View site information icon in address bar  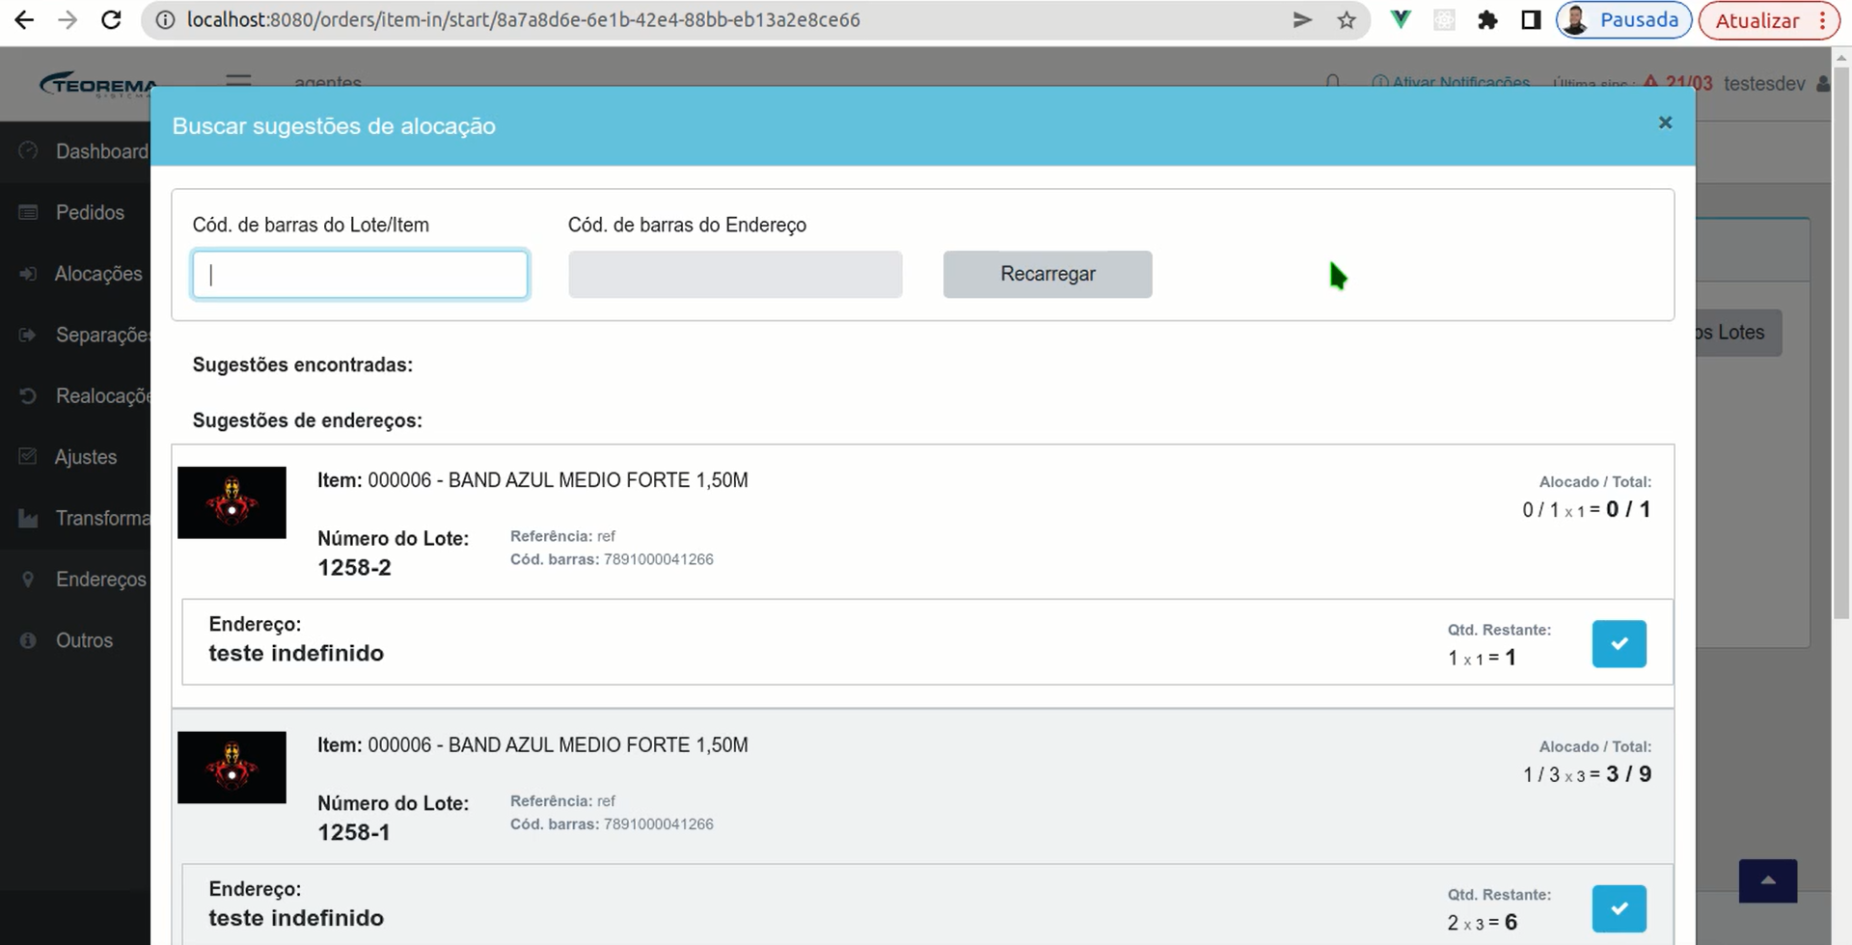(x=165, y=20)
